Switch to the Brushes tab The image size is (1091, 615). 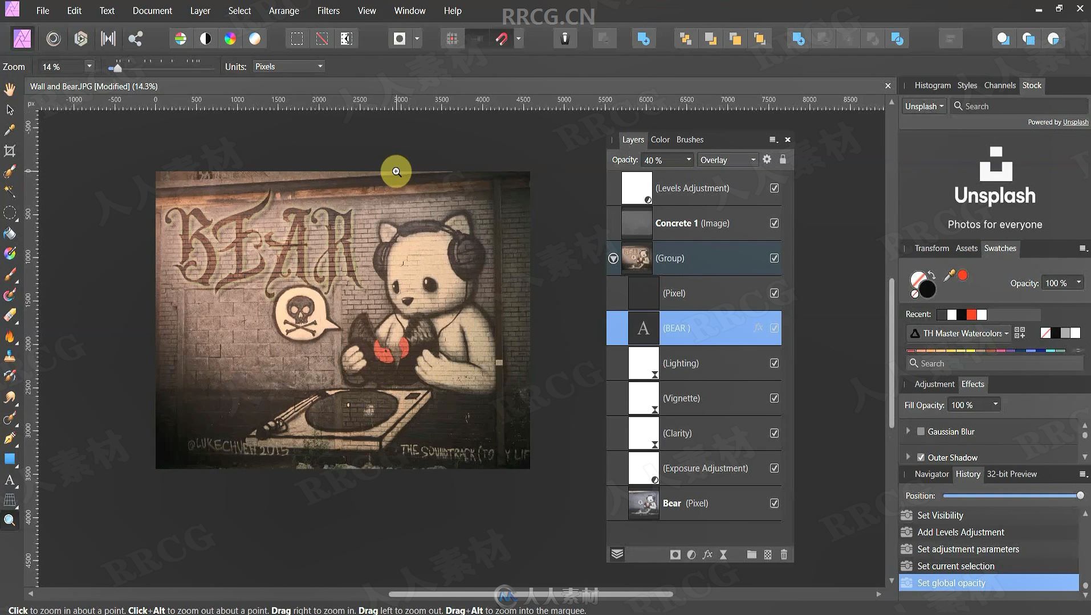690,140
